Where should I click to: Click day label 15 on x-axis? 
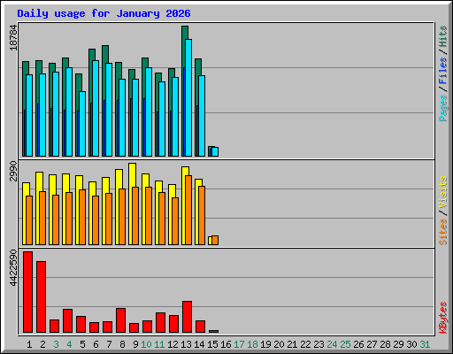pos(212,344)
